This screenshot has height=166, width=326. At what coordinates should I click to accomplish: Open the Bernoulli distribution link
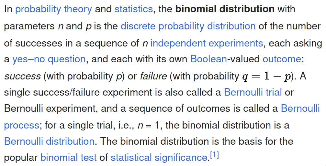(x=49, y=141)
